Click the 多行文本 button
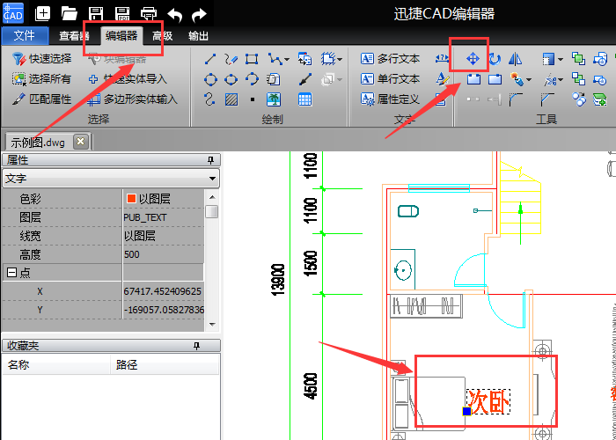Image resolution: width=616 pixels, height=440 pixels. click(391, 59)
